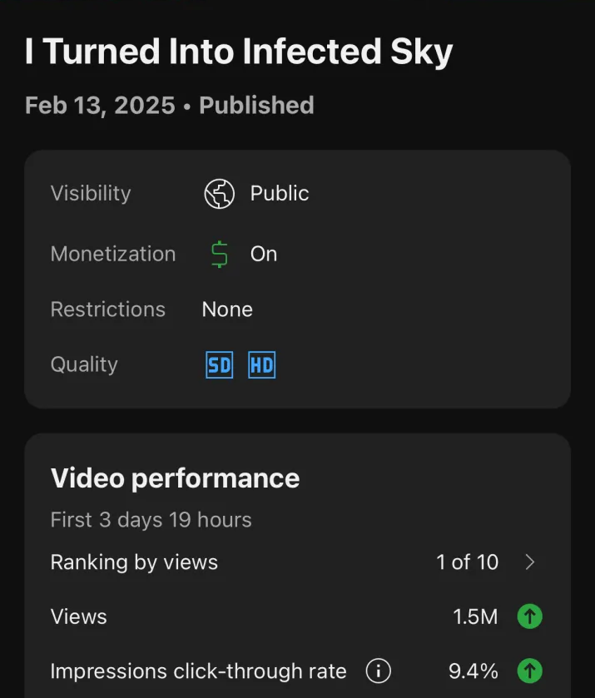Click green up arrow beside Views
Image resolution: width=595 pixels, height=698 pixels.
(x=530, y=616)
